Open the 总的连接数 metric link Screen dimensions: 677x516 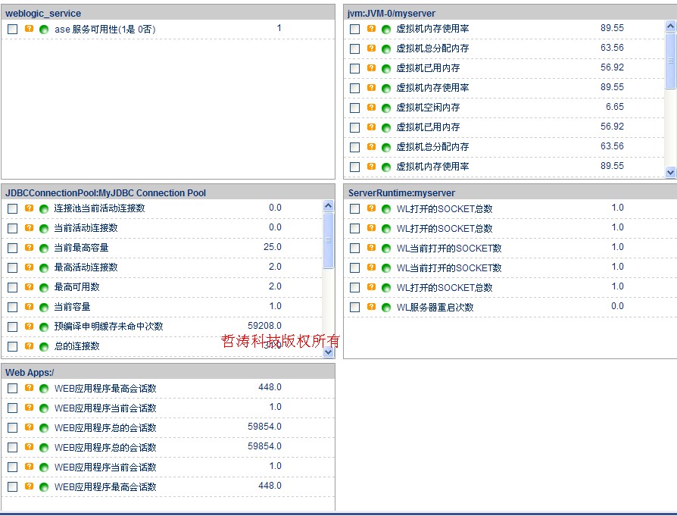tap(76, 346)
